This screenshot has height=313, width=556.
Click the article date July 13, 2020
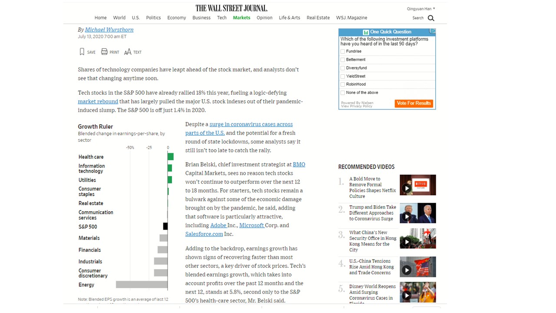tap(102, 37)
